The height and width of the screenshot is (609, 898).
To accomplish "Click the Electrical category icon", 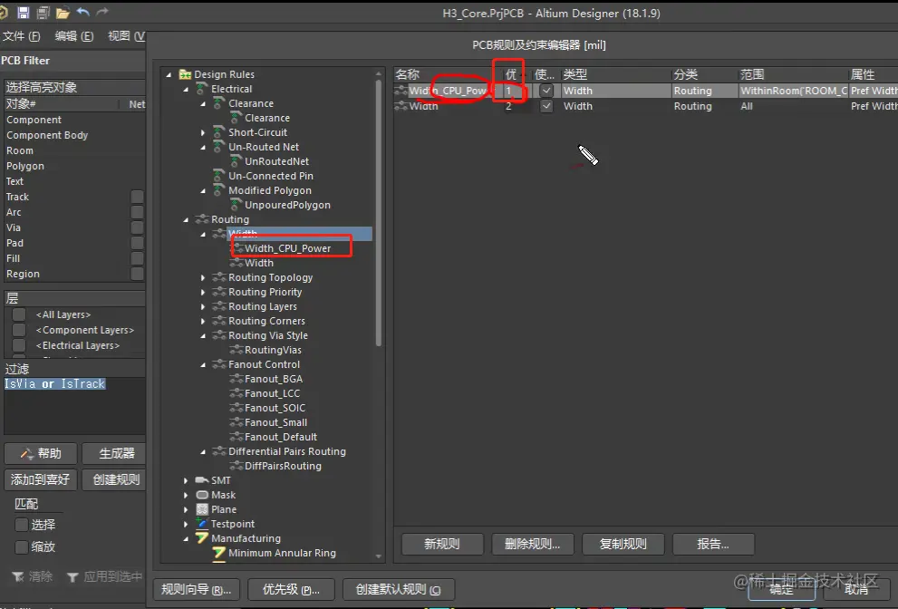I will click(x=201, y=88).
